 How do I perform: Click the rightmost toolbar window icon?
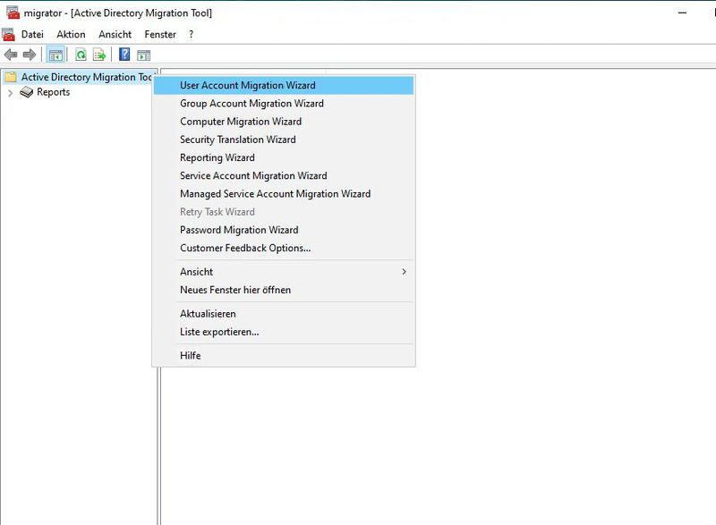click(x=145, y=54)
